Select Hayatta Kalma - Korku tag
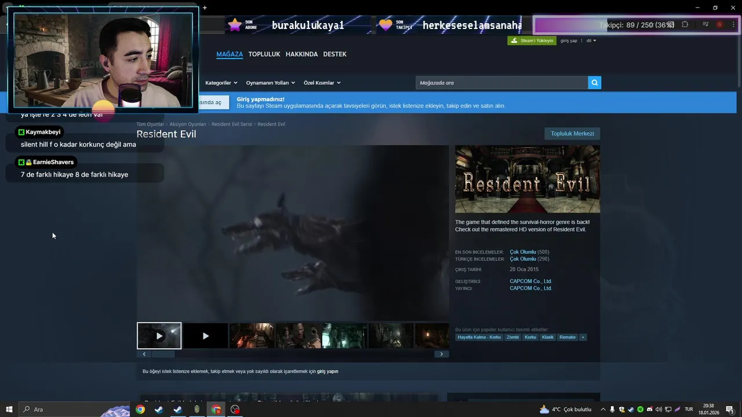742x417 pixels. pos(479,337)
